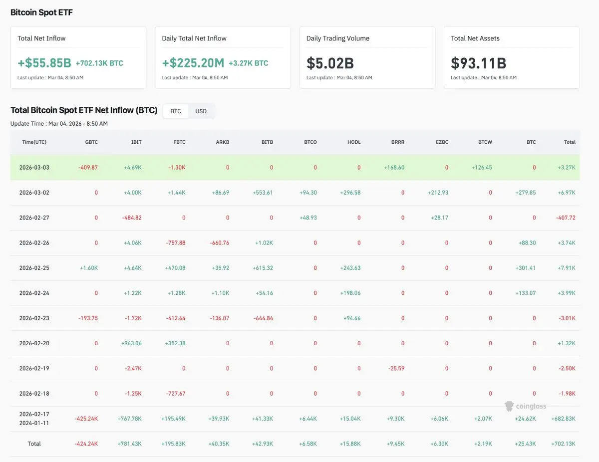This screenshot has width=599, height=462.
Task: Select the BRRR column header
Action: coord(398,142)
